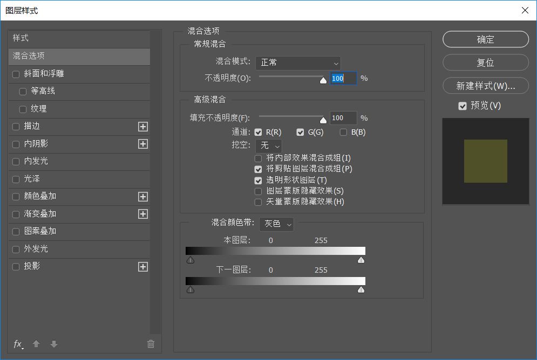The width and height of the screenshot is (537, 360).
Task: Click the move effect up arrow icon
Action: [36, 344]
